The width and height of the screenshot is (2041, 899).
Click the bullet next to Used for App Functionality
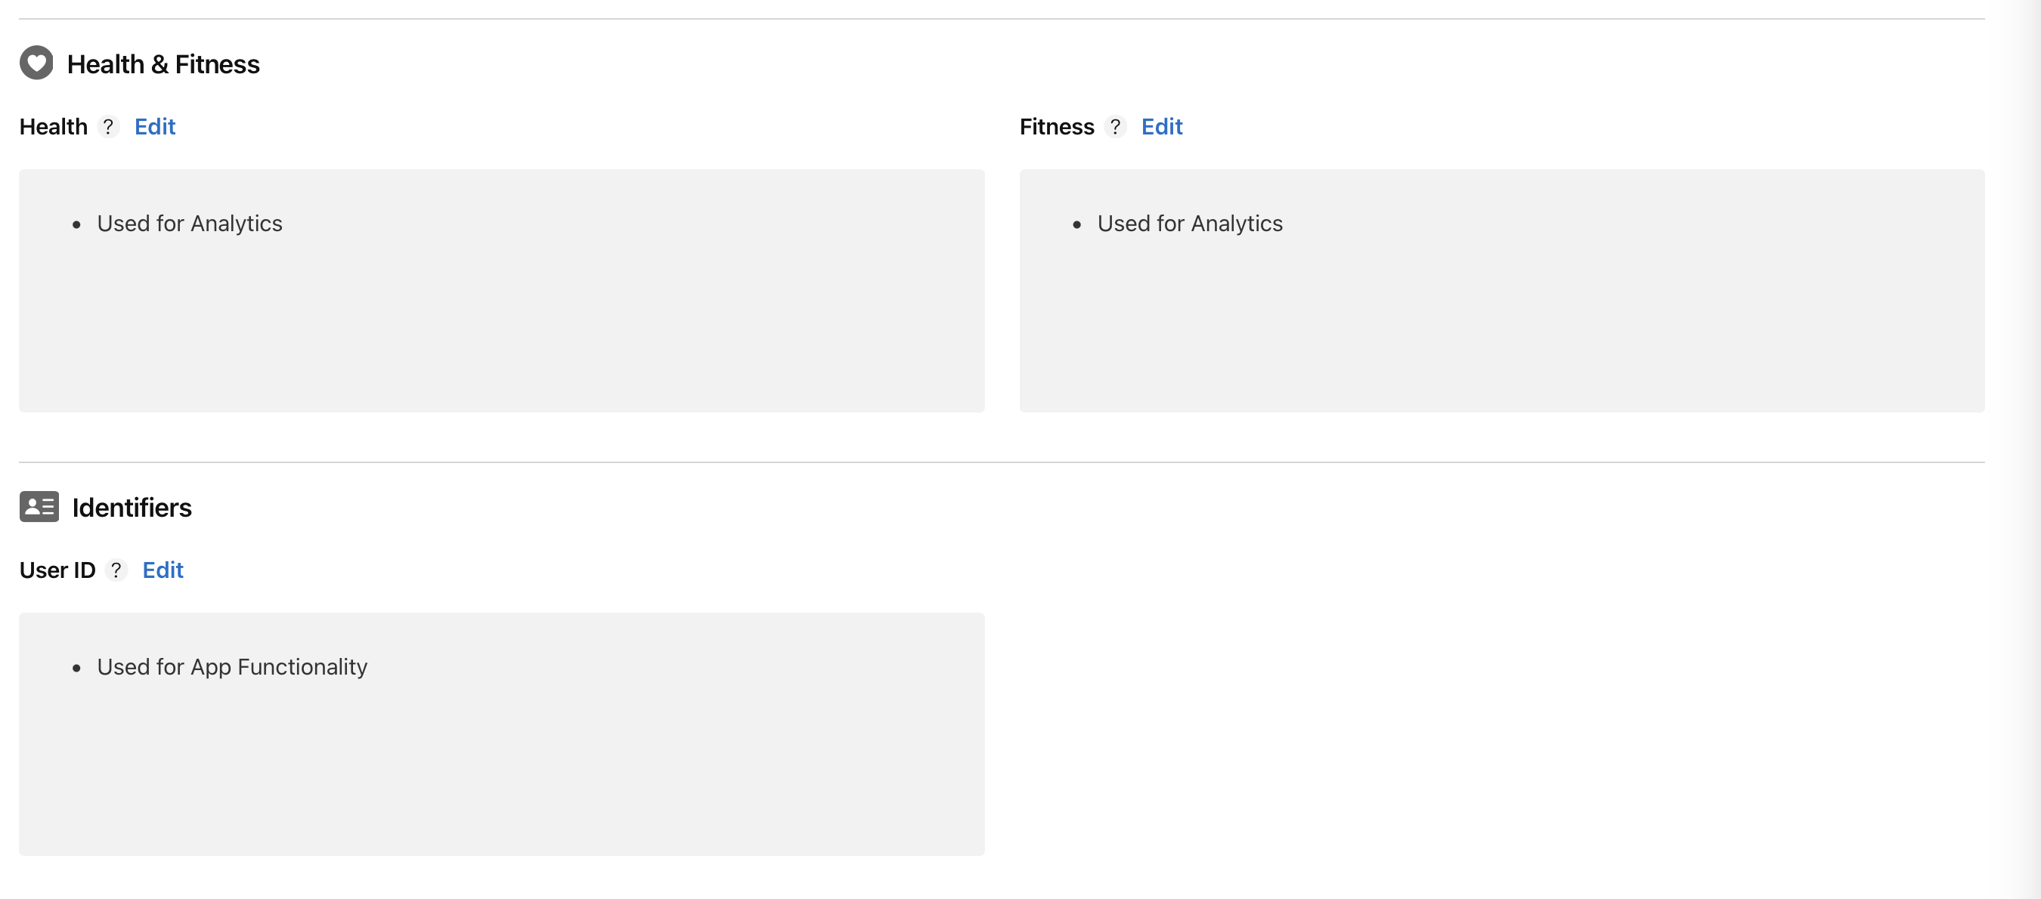point(76,669)
